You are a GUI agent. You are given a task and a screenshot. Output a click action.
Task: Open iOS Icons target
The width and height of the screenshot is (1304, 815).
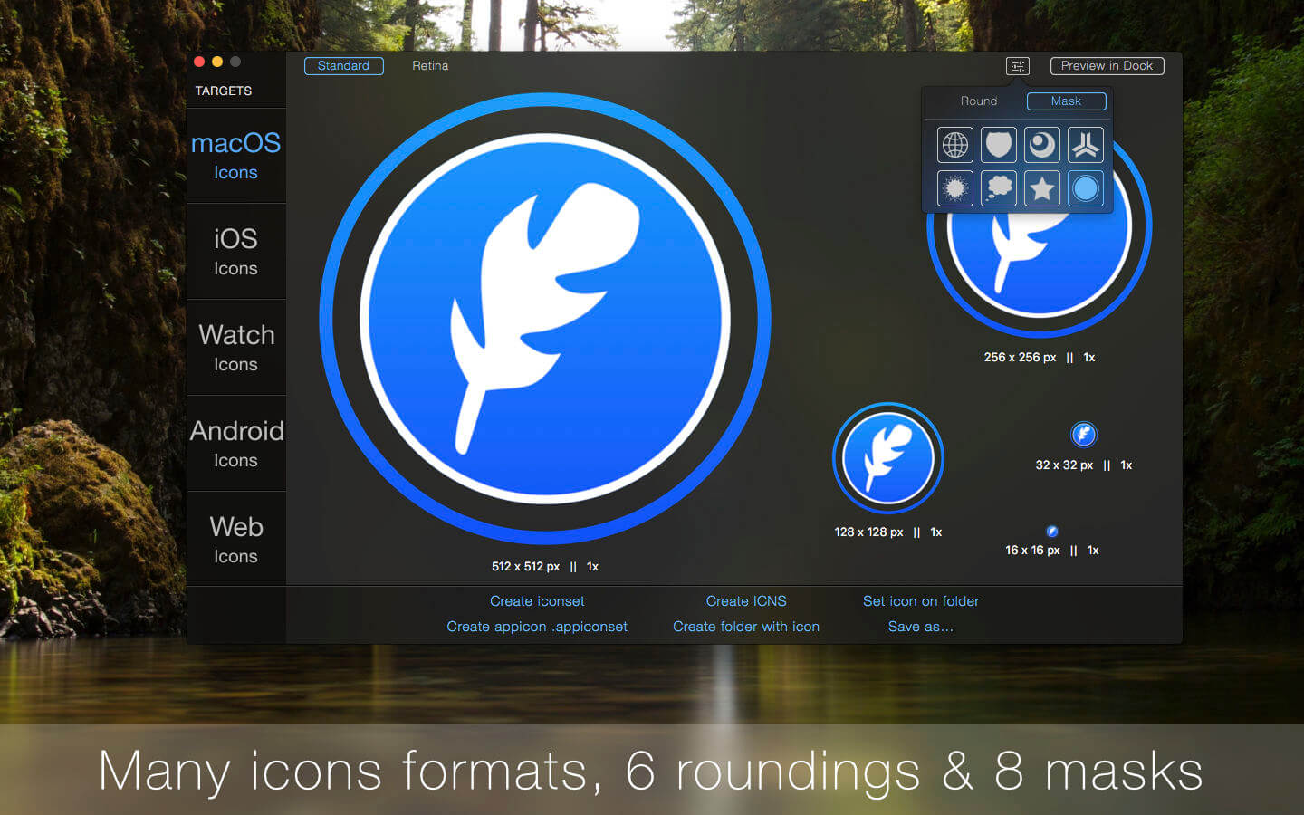235,251
